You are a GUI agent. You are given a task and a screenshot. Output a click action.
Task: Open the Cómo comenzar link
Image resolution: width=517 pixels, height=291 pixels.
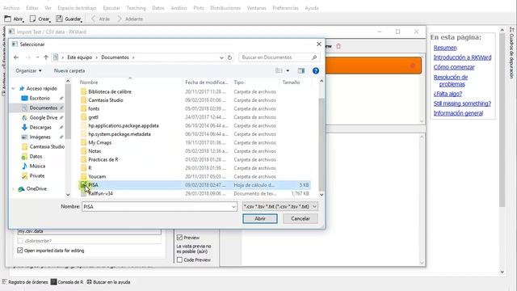point(454,67)
